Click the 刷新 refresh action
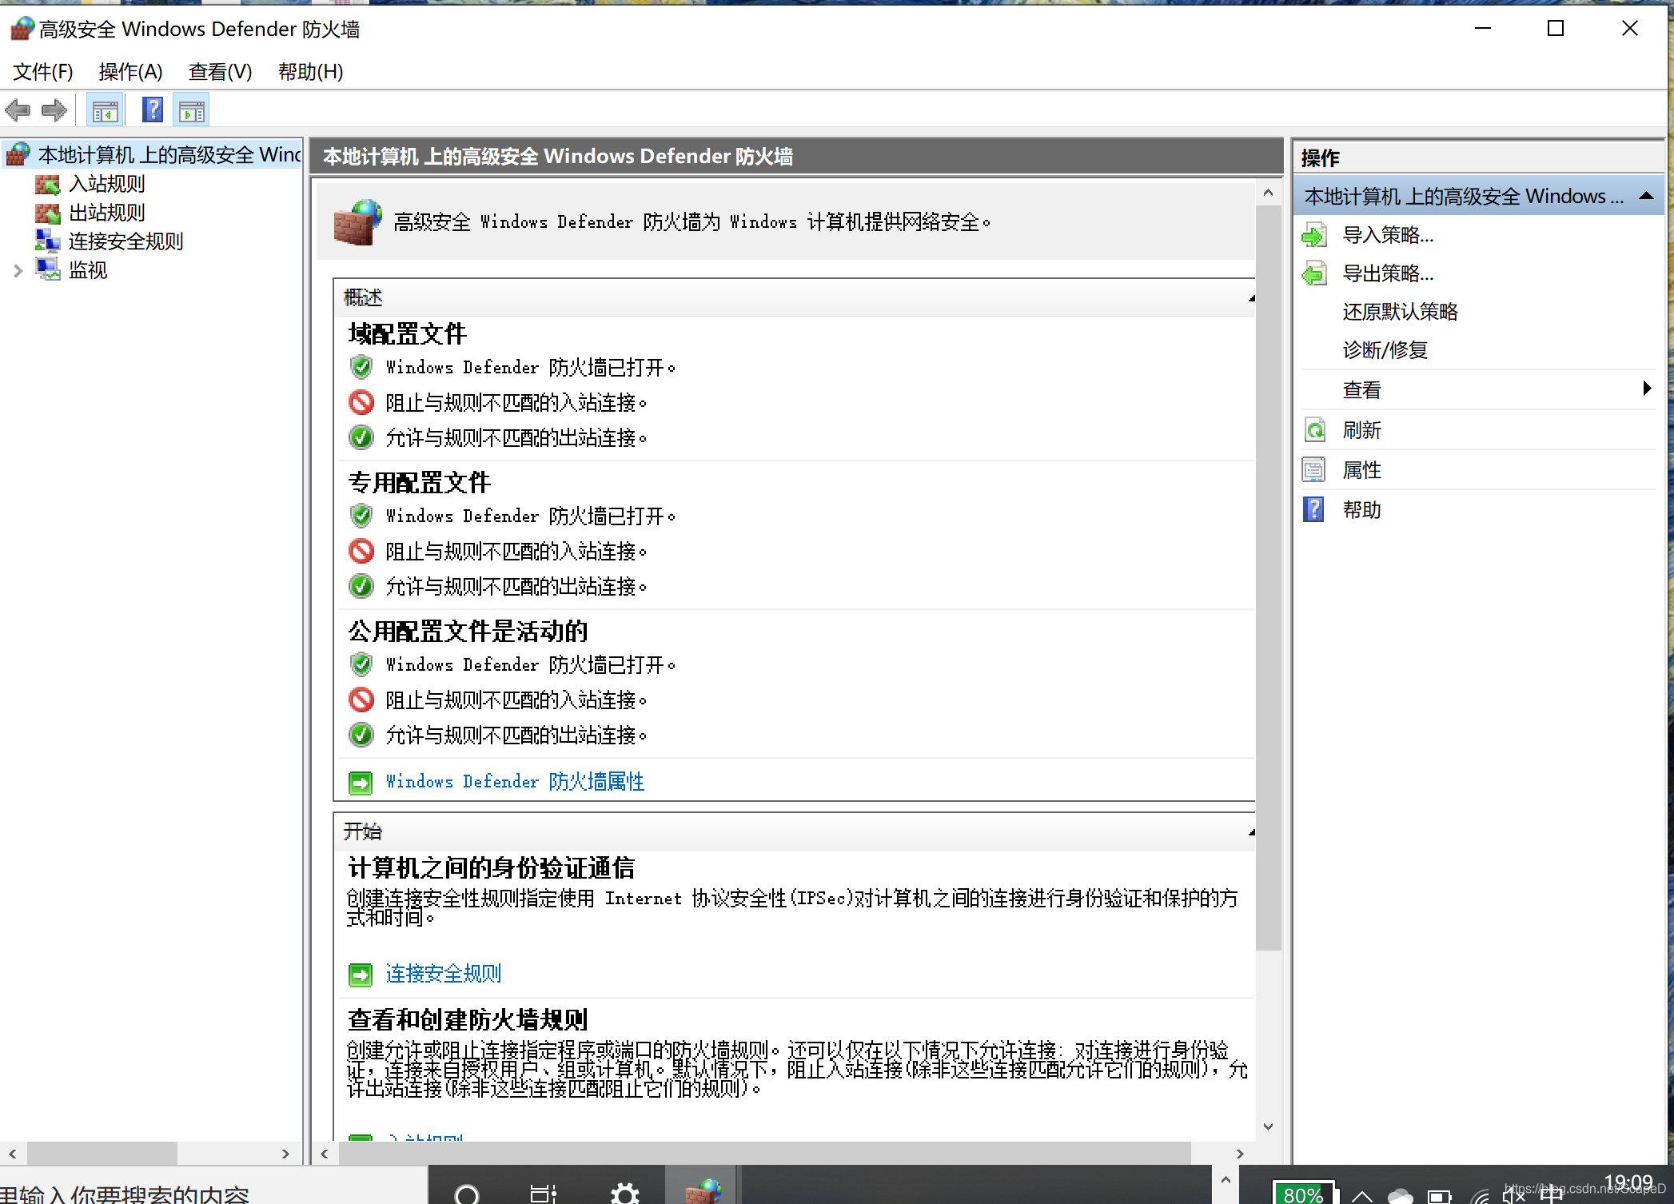The height and width of the screenshot is (1204, 1674). click(1361, 430)
